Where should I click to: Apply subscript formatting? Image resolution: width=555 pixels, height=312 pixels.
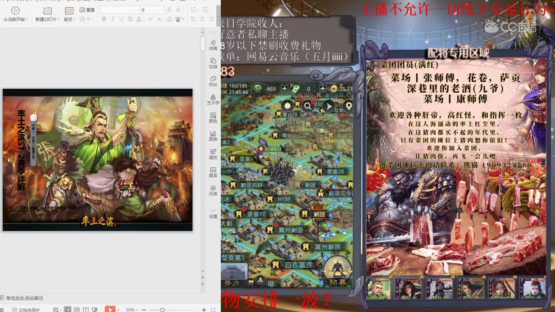[x=160, y=19]
